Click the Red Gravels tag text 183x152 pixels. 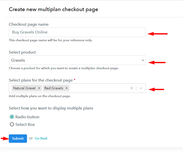click(x=54, y=88)
